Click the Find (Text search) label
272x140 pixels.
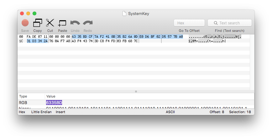point(229,31)
